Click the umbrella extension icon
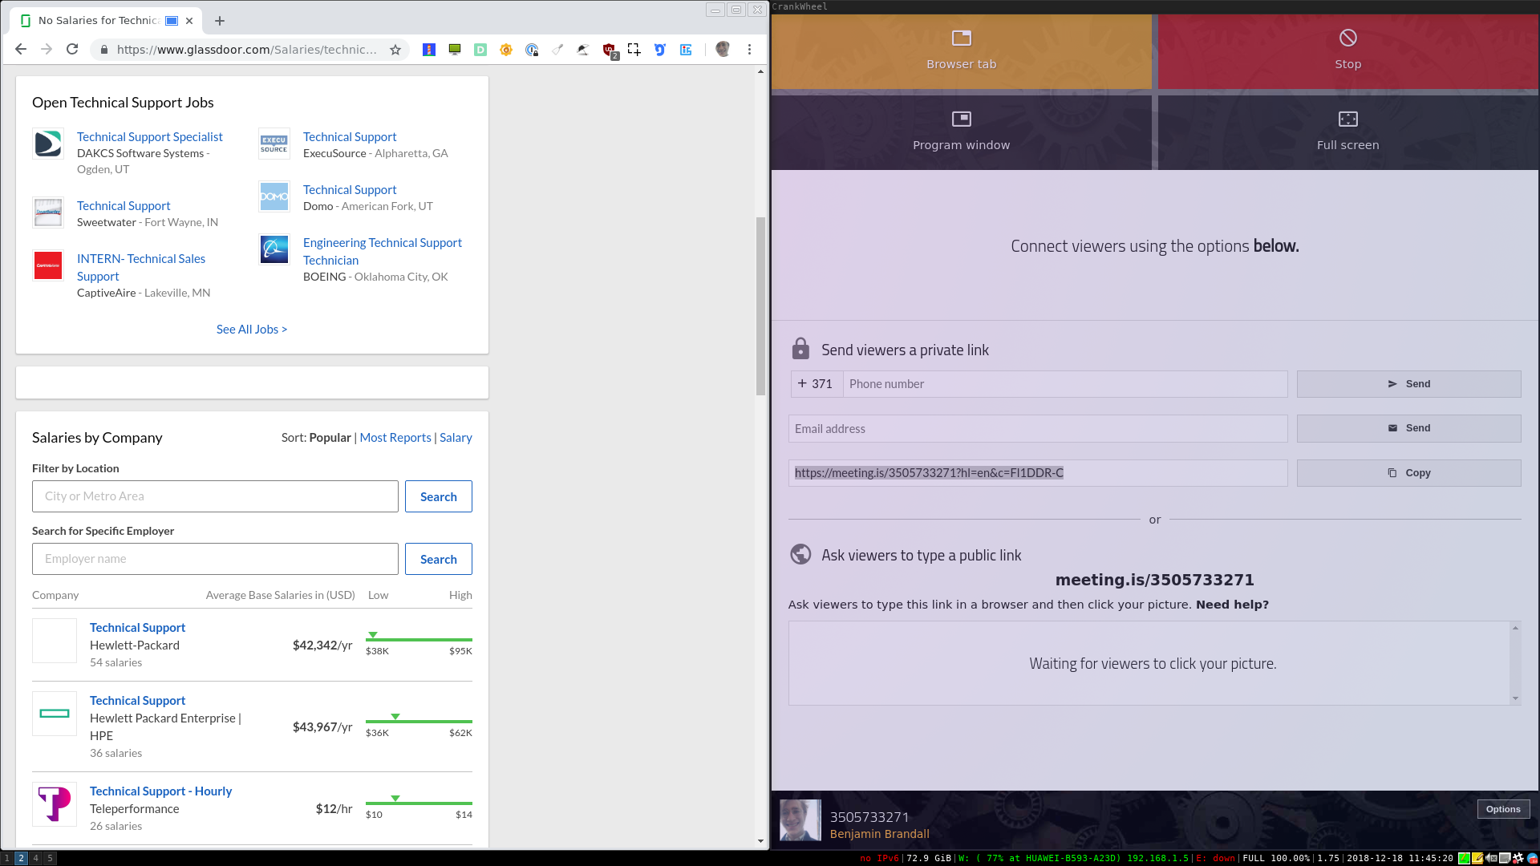This screenshot has width=1540, height=866. click(x=583, y=50)
